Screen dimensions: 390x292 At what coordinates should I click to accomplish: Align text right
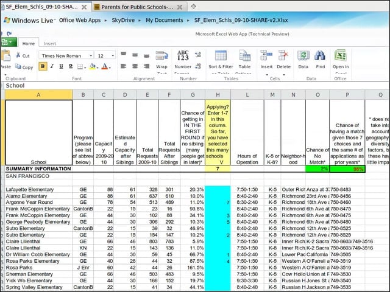pos(146,66)
